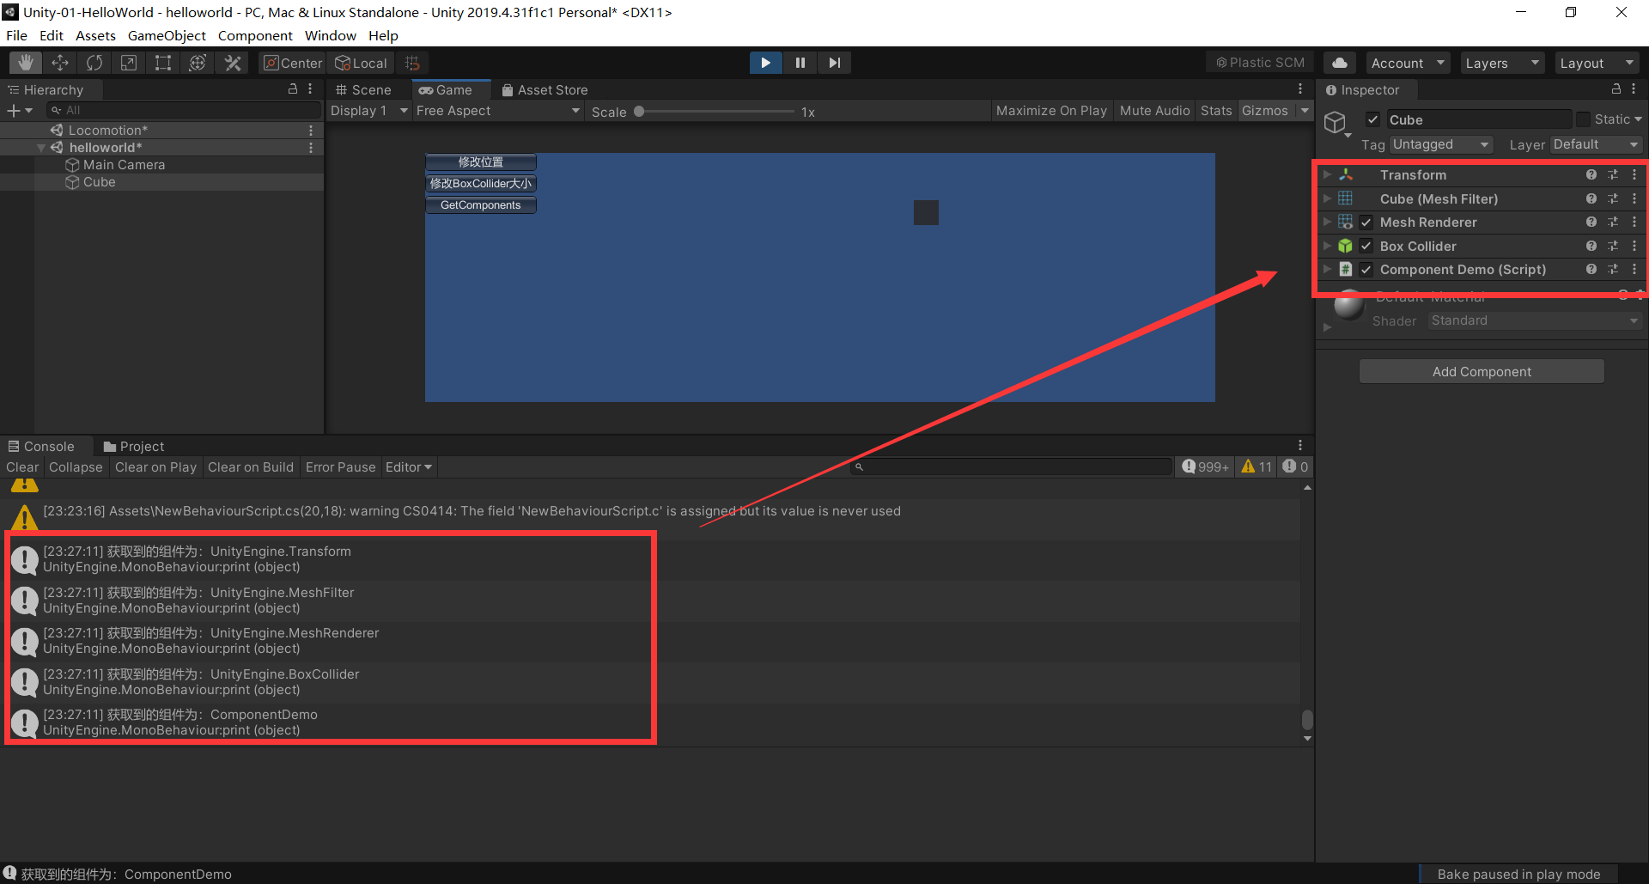
Task: Click the Cube object icon in Inspector
Action: pyautogui.click(x=1336, y=123)
